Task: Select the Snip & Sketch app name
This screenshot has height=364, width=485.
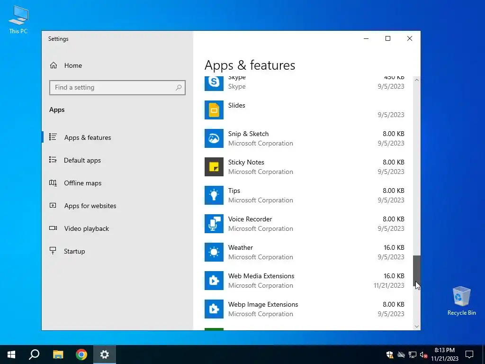Action: pyautogui.click(x=248, y=134)
